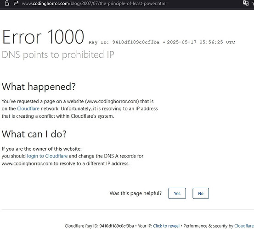Answer No to page helpful question
Viewport: 254px width, 229px height.
(201, 193)
